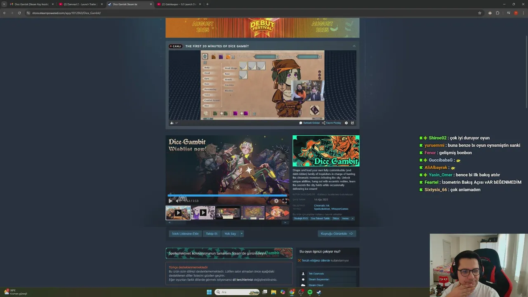The height and width of the screenshot is (297, 528).
Task: Open trailer video settings gear
Action: (276, 201)
